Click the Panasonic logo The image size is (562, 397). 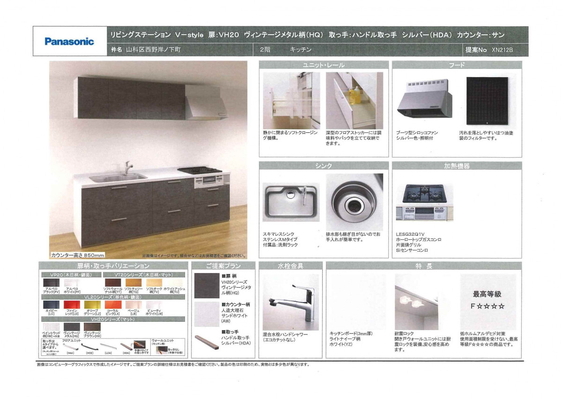coord(69,41)
